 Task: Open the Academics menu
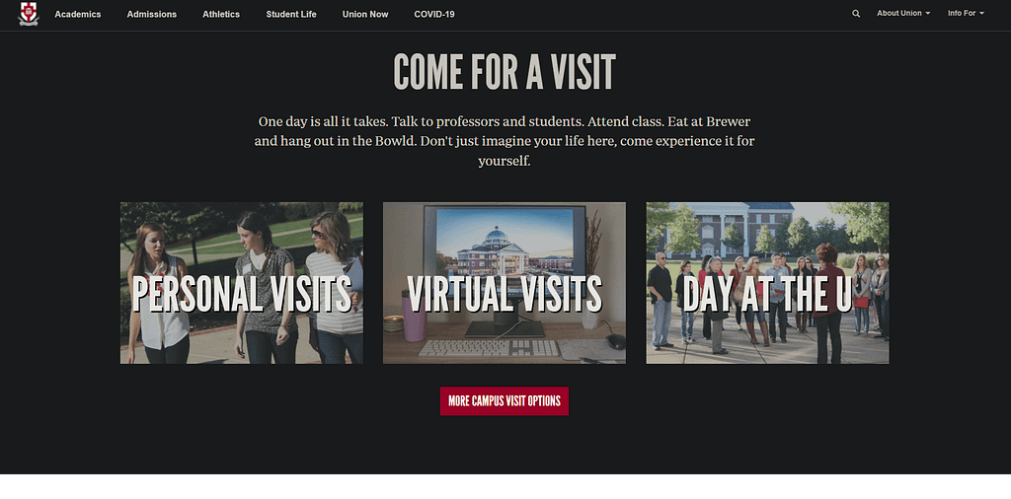[x=78, y=14]
